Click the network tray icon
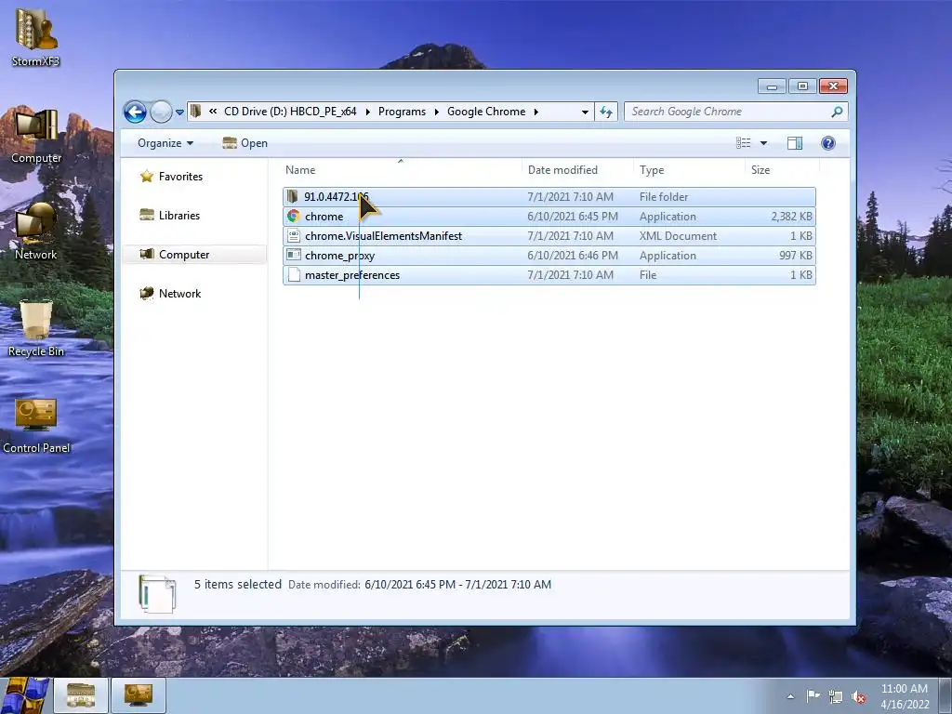Image resolution: width=952 pixels, height=714 pixels. (836, 697)
